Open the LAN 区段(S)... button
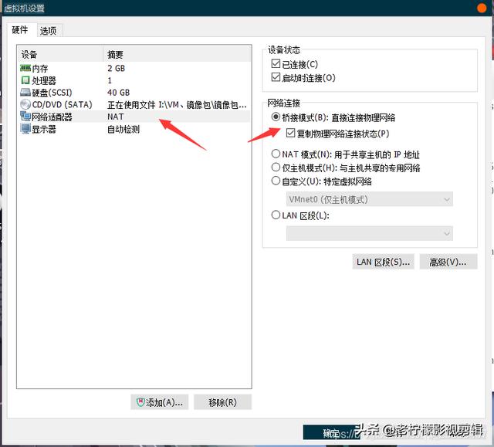The width and height of the screenshot is (494, 447). coord(383,262)
